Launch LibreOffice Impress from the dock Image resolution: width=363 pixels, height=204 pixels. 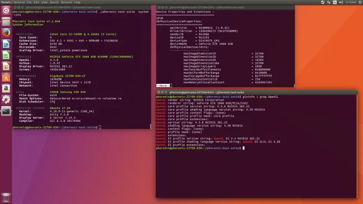(x=6, y=67)
